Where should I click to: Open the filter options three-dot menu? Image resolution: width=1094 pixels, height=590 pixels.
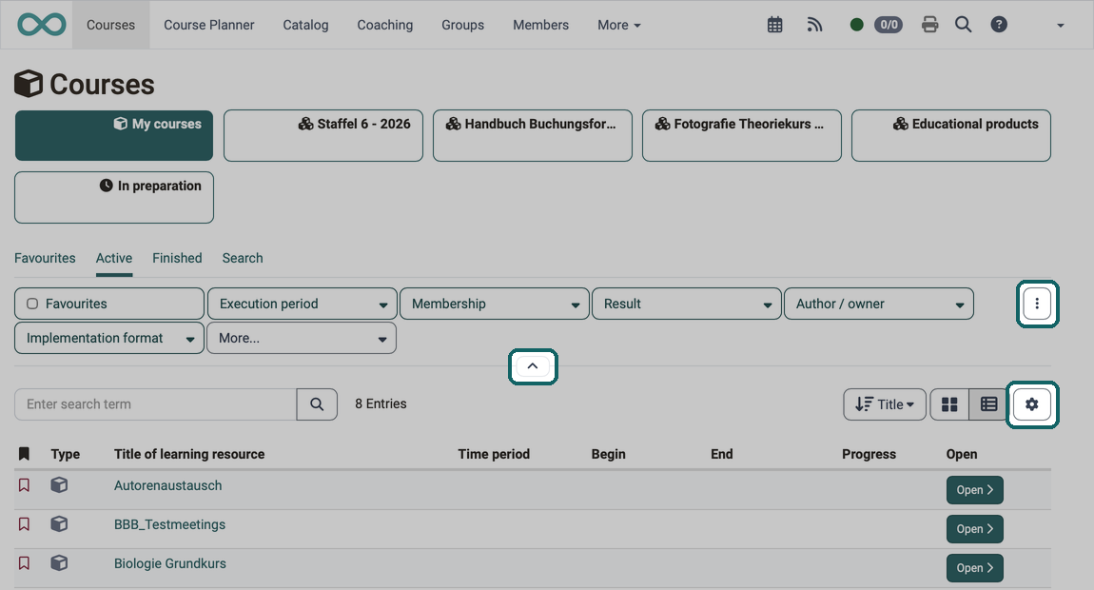pos(1037,304)
